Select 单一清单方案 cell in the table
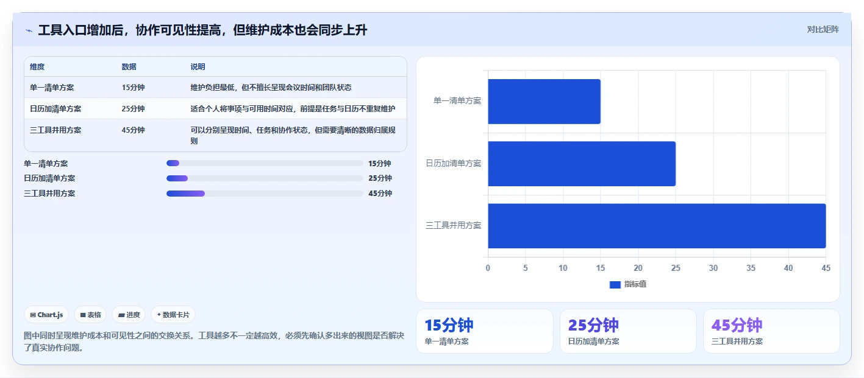The image size is (864, 378). pos(52,88)
